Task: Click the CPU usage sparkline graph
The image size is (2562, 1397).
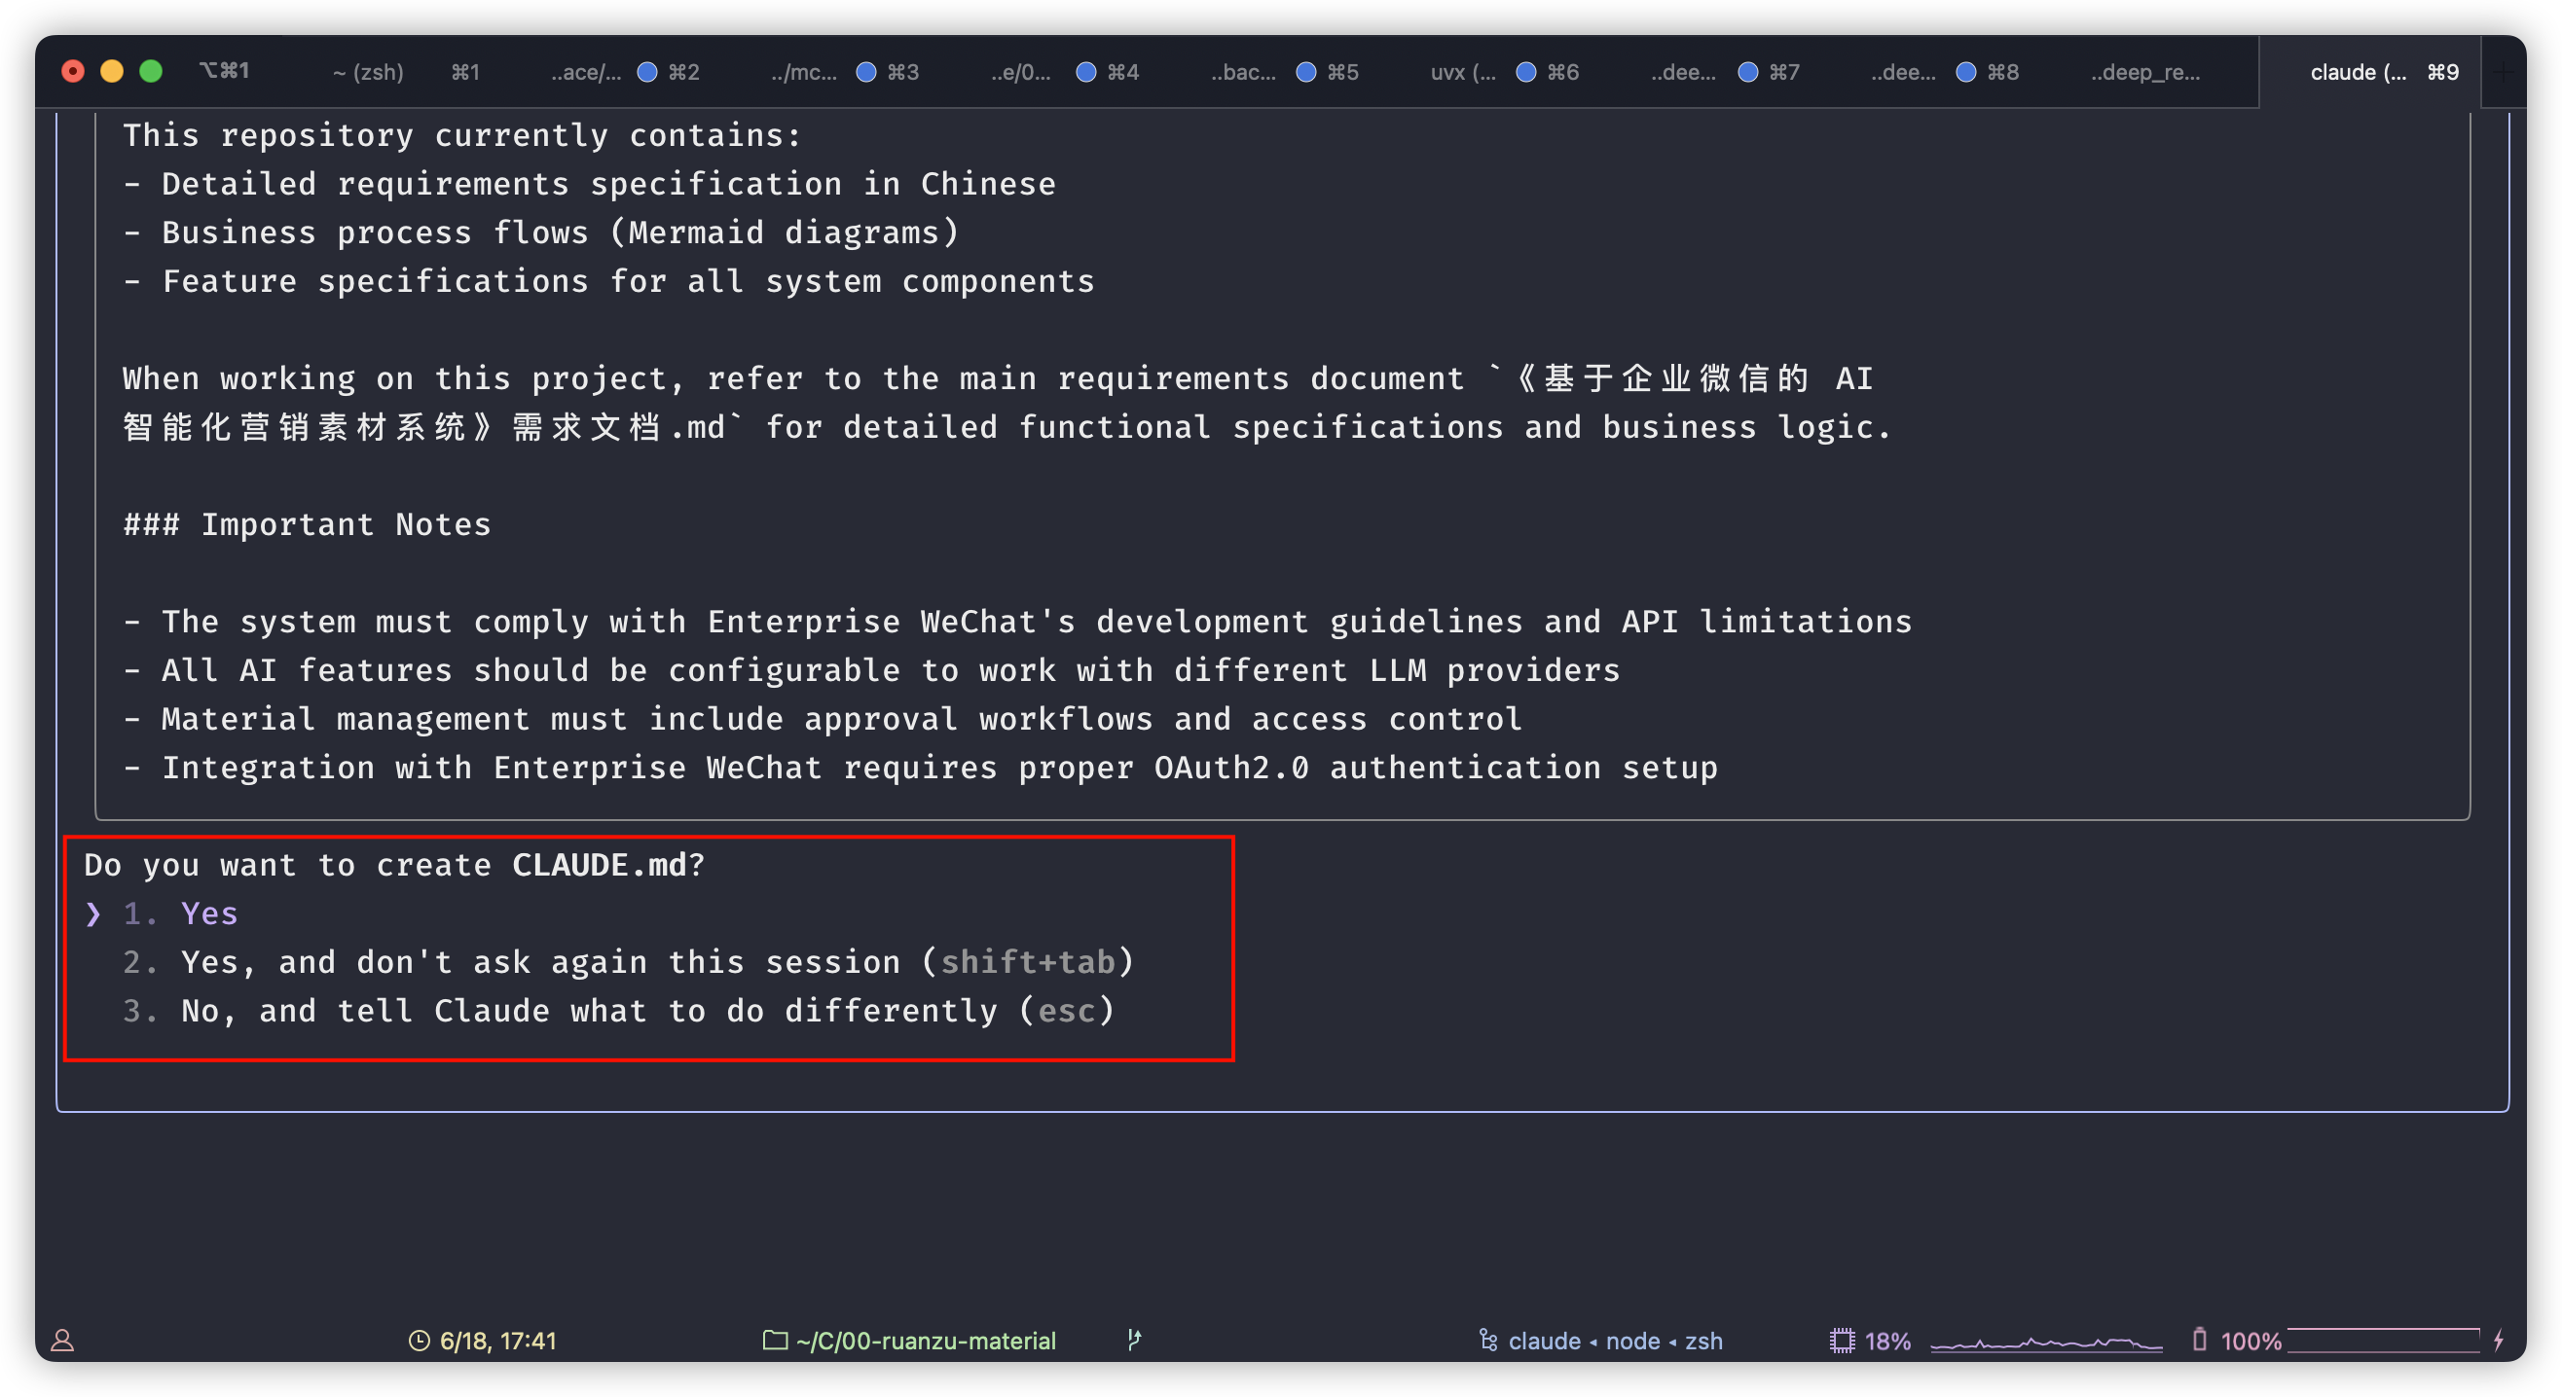Action: (2046, 1343)
